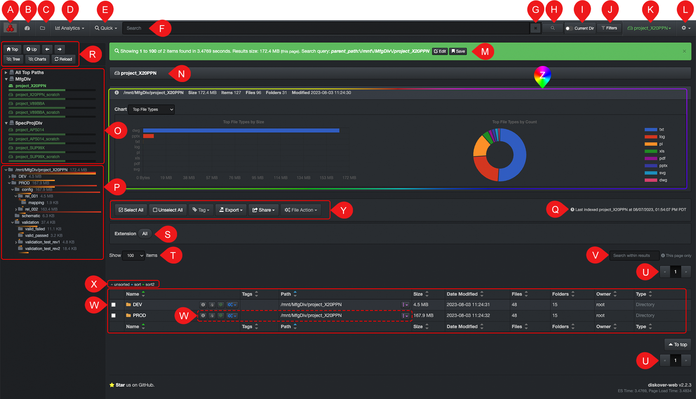Open the file browser folder icon
Viewport: 696px width, 399px height.
43,28
